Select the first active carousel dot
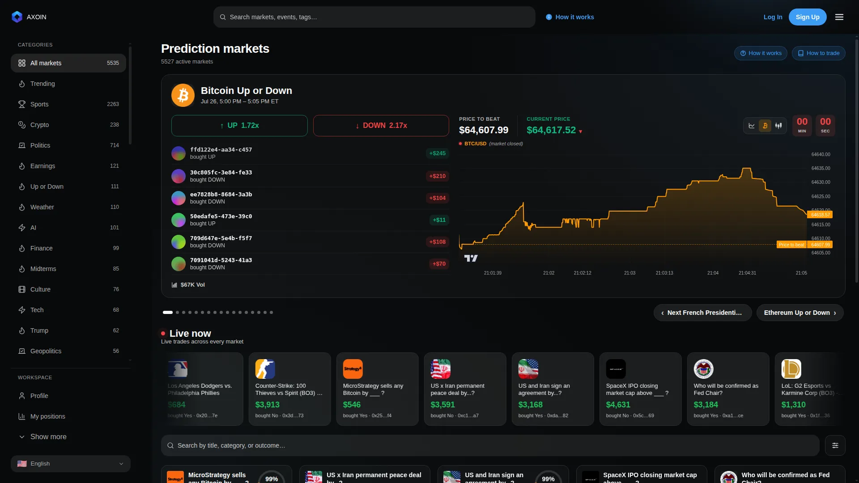This screenshot has height=483, width=859. pyautogui.click(x=168, y=313)
